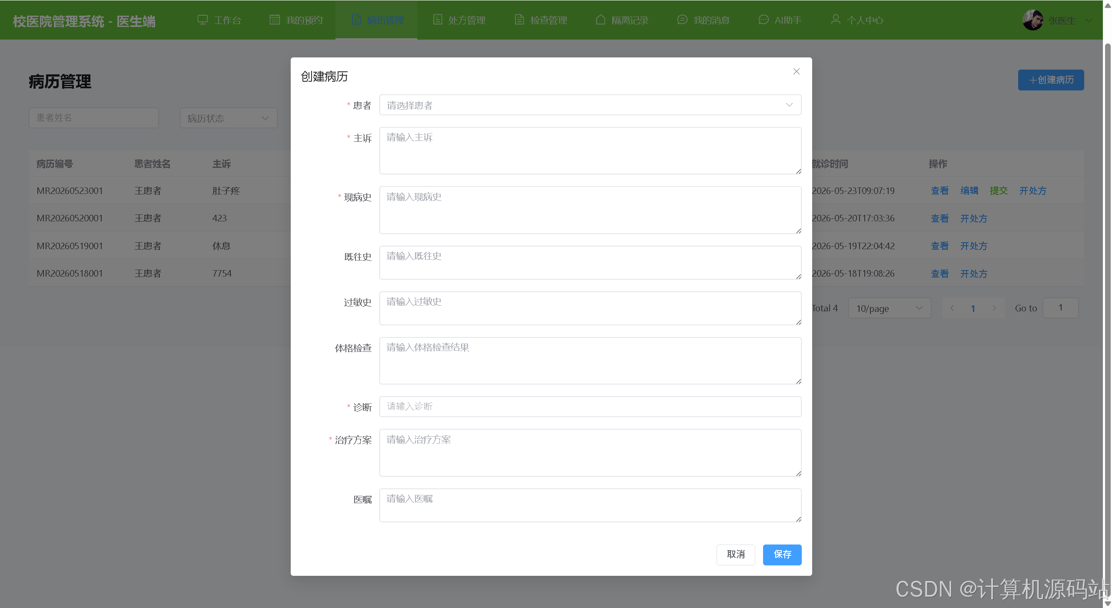Click record number MR20260523001
Image resolution: width=1112 pixels, height=608 pixels.
(x=70, y=190)
